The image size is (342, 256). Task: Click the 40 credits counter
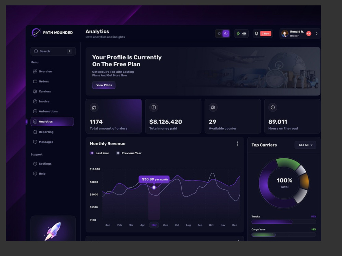241,33
